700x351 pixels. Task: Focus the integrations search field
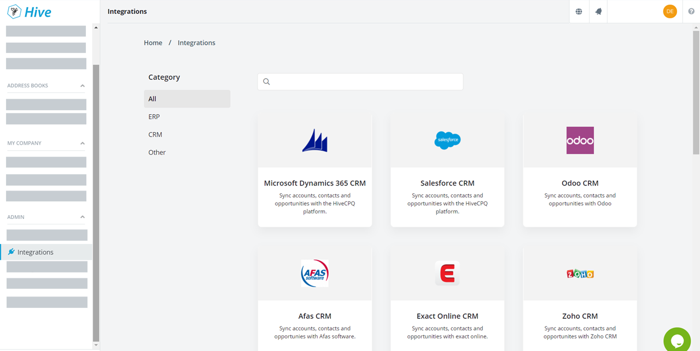(360, 82)
